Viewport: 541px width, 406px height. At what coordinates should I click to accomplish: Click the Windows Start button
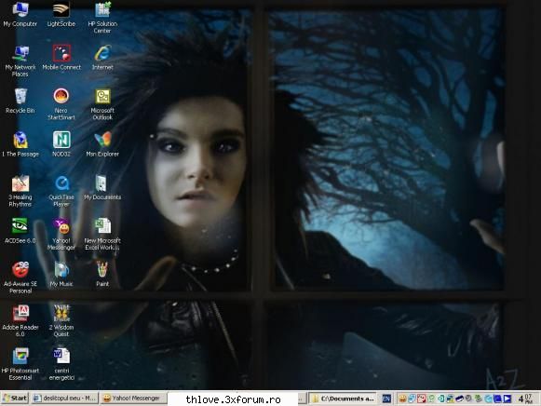15,399
